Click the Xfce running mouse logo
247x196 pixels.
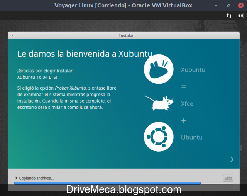159,103
